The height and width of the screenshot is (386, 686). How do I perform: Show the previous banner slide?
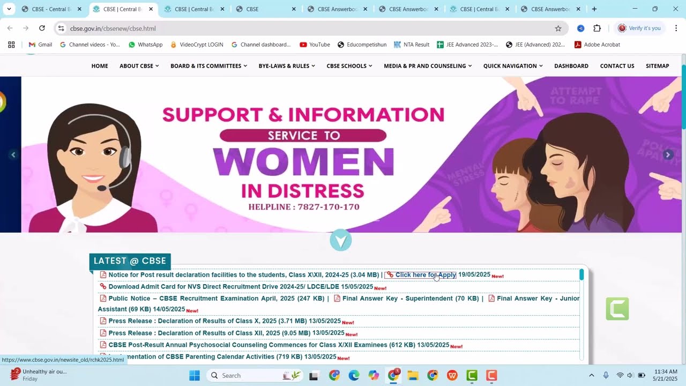(13, 155)
